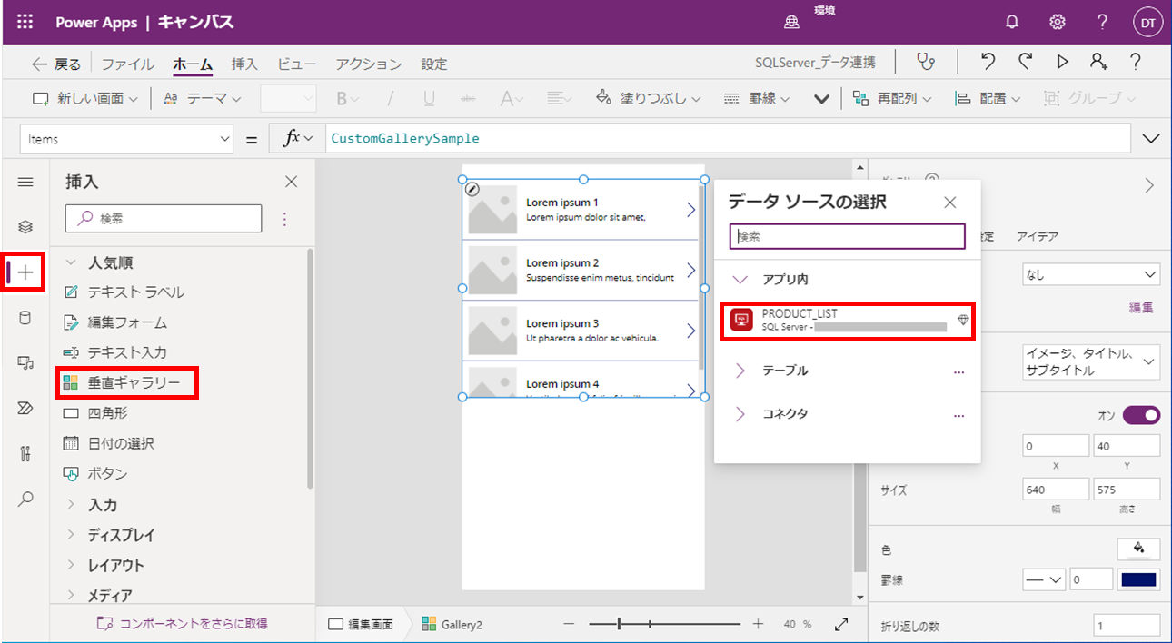The width and height of the screenshot is (1172, 643).
Task: Click the 編集 link in properties
Action: pyautogui.click(x=1141, y=307)
